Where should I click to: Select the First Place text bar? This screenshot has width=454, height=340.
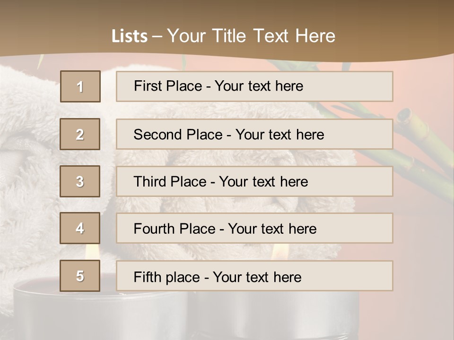[254, 86]
